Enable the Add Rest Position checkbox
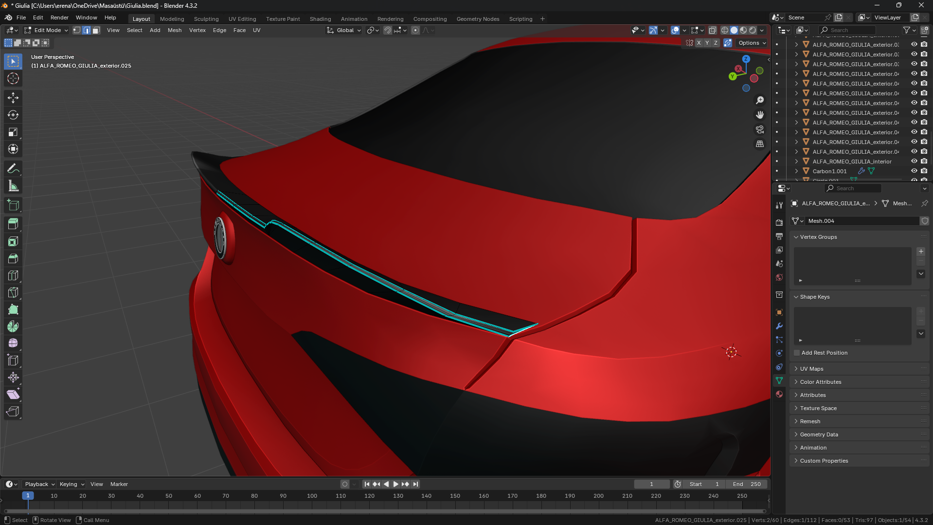This screenshot has height=525, width=933. pos(797,353)
